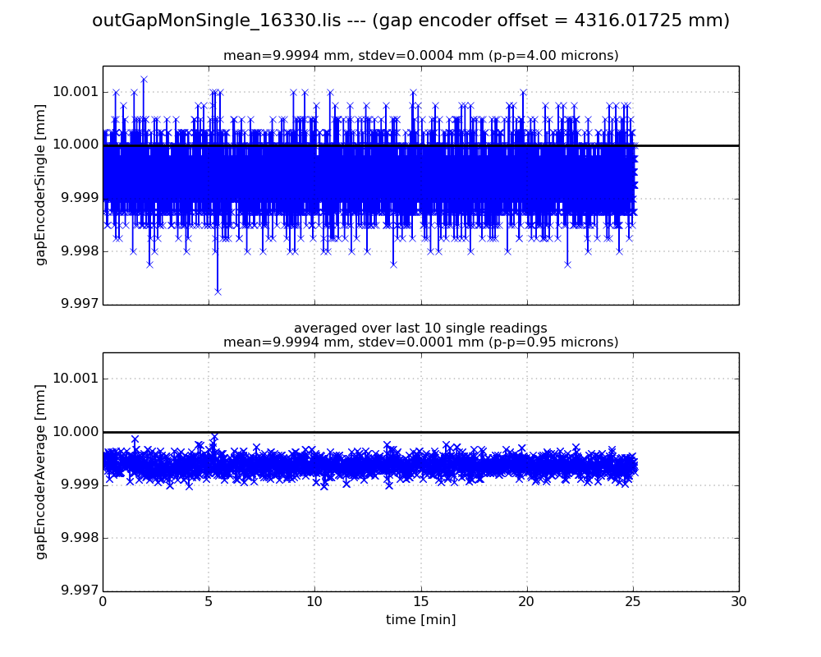This screenshot has height=657, width=821.
Task: Click the x-axis tick label 5
Action: coord(209,601)
